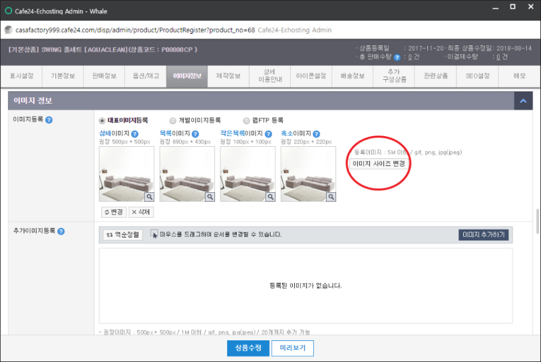The height and width of the screenshot is (362, 541).
Task: Click the 이미지 추가하기 button
Action: [484, 235]
